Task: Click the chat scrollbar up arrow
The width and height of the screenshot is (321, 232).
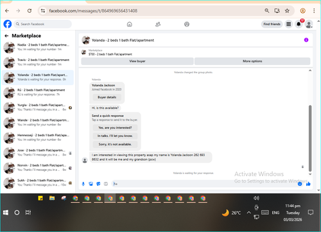Action: [x=310, y=71]
